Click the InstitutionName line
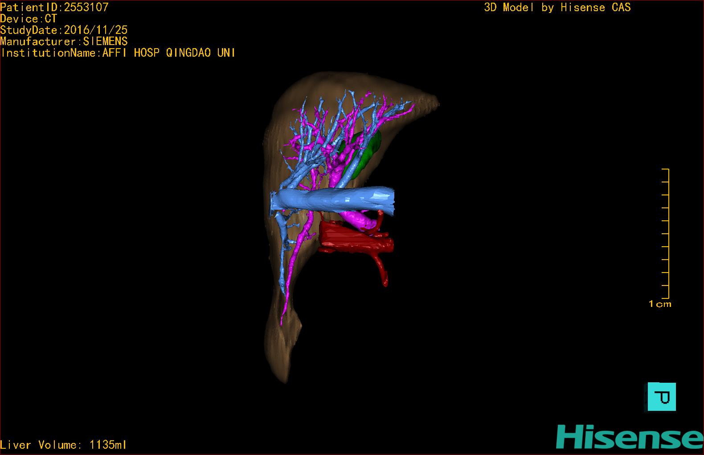The image size is (704, 455). (x=118, y=53)
